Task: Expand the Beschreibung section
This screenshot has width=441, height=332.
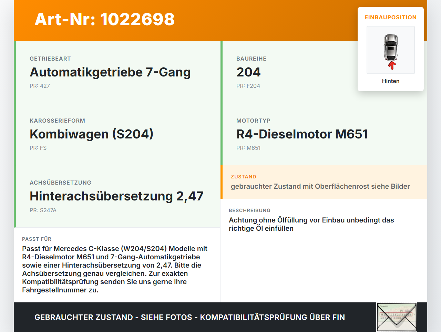Action: coord(311,220)
